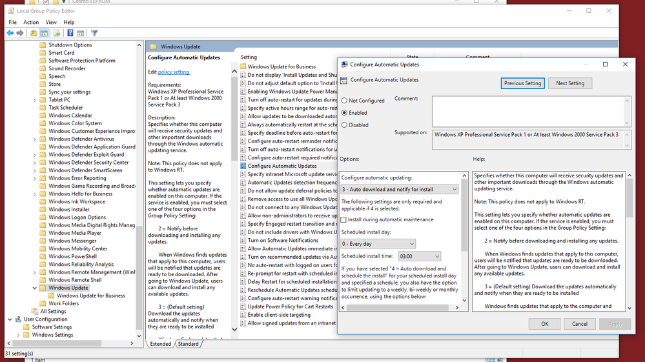Image resolution: width=645 pixels, height=362 pixels.
Task: Click OK in the dialog
Action: tap(545, 324)
